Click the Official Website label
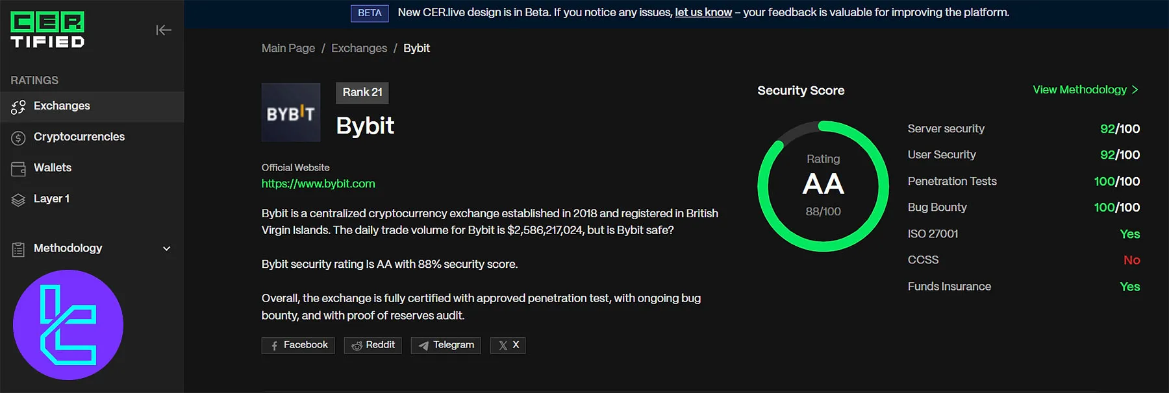 [x=295, y=167]
